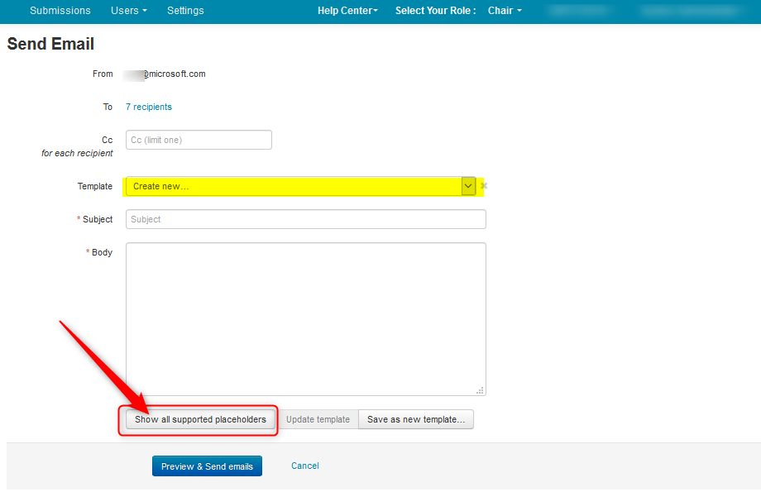The height and width of the screenshot is (492, 761).
Task: Click Preview & Send emails button
Action: tap(208, 466)
